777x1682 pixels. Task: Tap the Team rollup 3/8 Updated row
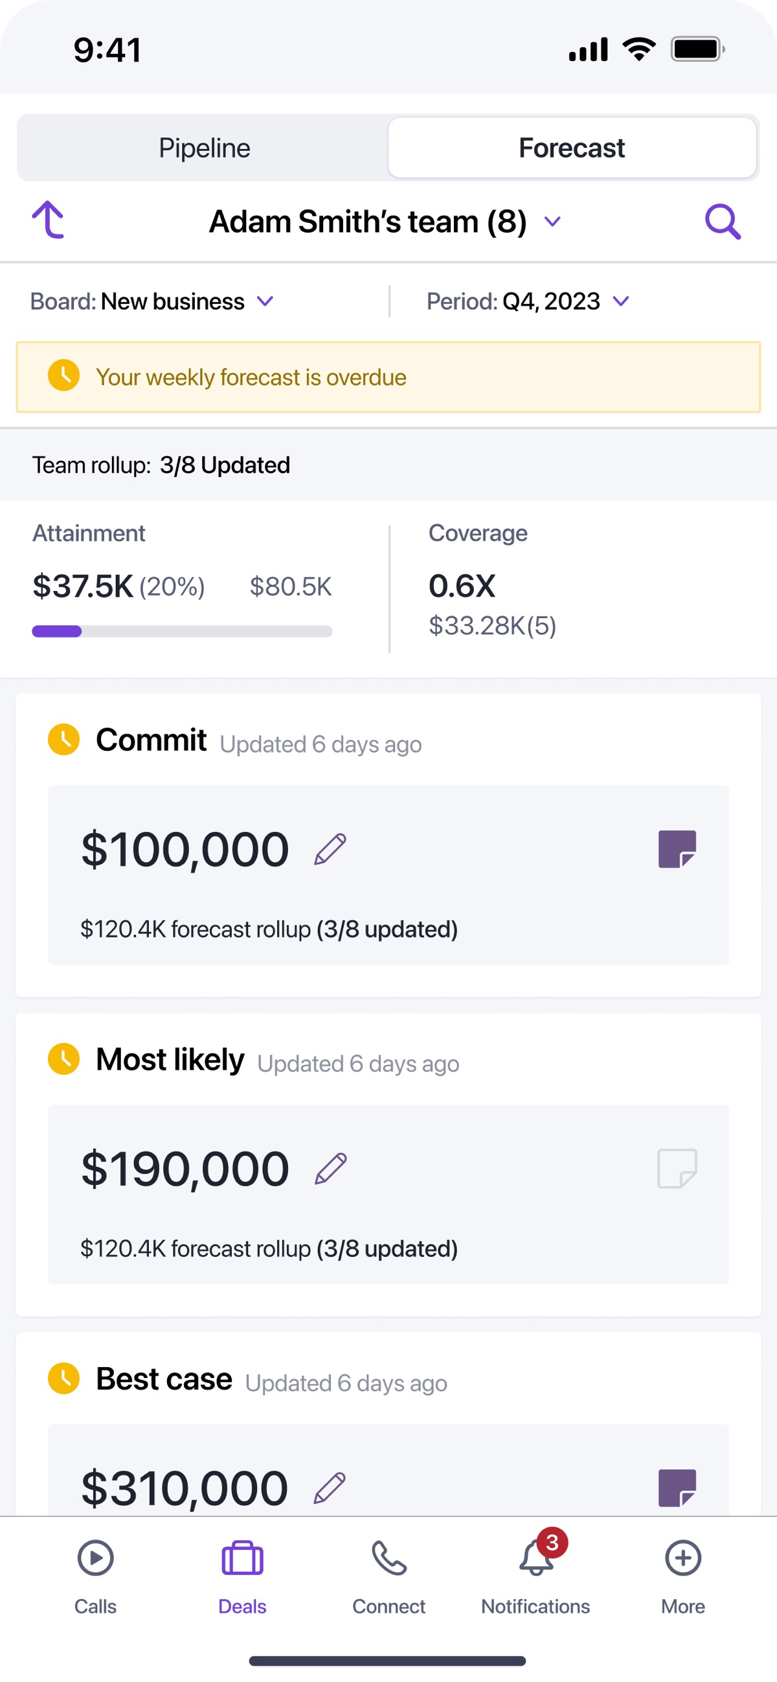[388, 465]
